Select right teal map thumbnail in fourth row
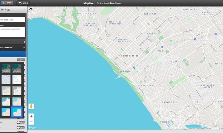223x133 pixels. (17, 101)
